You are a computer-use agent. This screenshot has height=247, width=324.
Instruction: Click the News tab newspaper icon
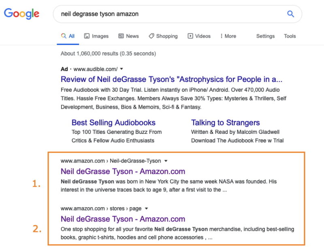(121, 36)
